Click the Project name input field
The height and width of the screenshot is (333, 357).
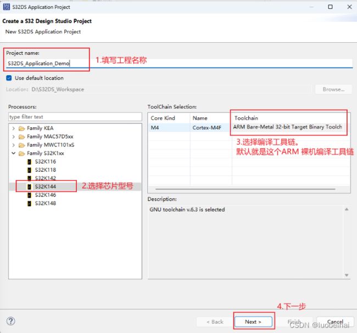click(x=179, y=63)
